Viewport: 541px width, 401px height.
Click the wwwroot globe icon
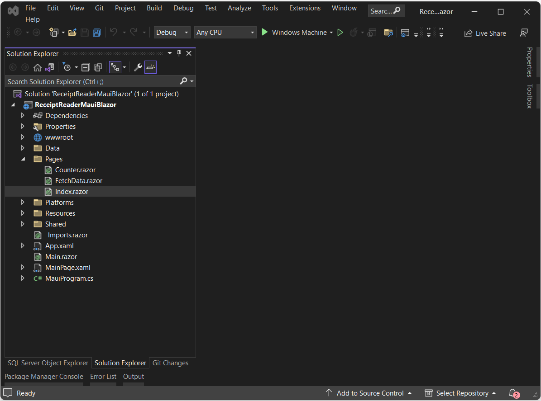point(38,137)
